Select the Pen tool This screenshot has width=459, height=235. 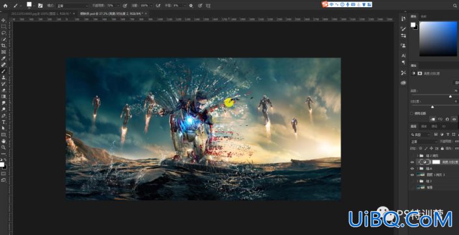3,116
